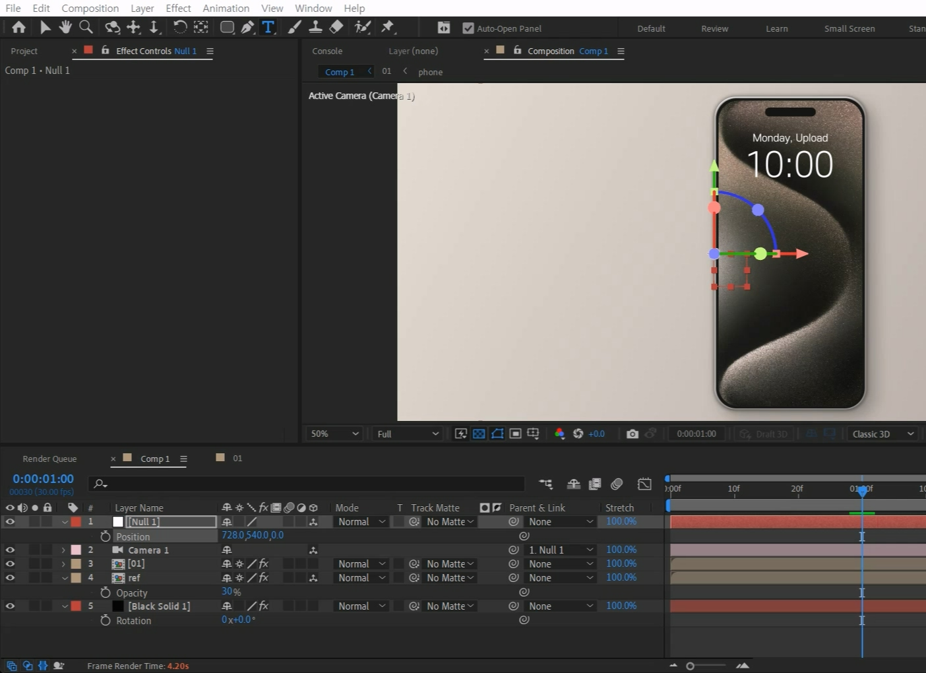This screenshot has height=673, width=926.
Task: Expand the Camera 1 layer properties
Action: pyautogui.click(x=63, y=550)
